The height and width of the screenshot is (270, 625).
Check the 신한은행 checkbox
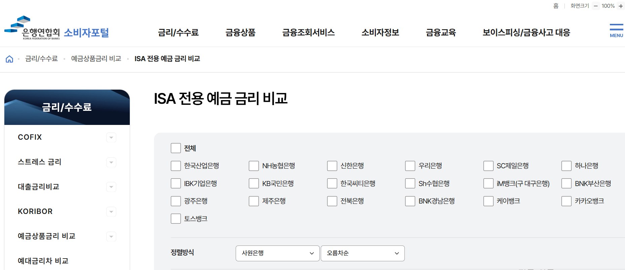(x=332, y=166)
